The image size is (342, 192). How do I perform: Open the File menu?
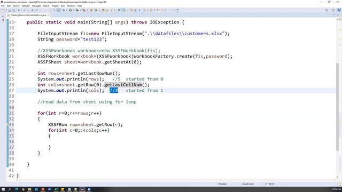[3, 6]
